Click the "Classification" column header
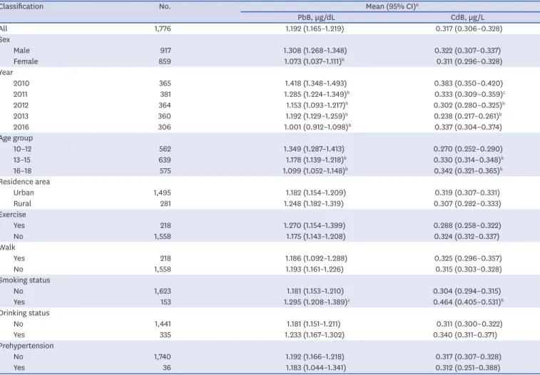 (21, 6)
